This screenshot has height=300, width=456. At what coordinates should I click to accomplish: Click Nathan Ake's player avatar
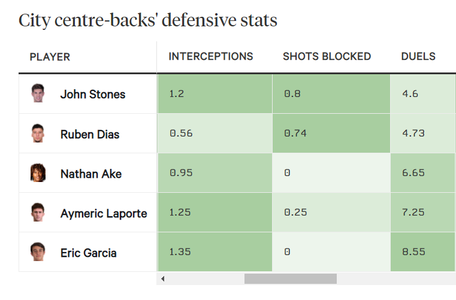38,173
